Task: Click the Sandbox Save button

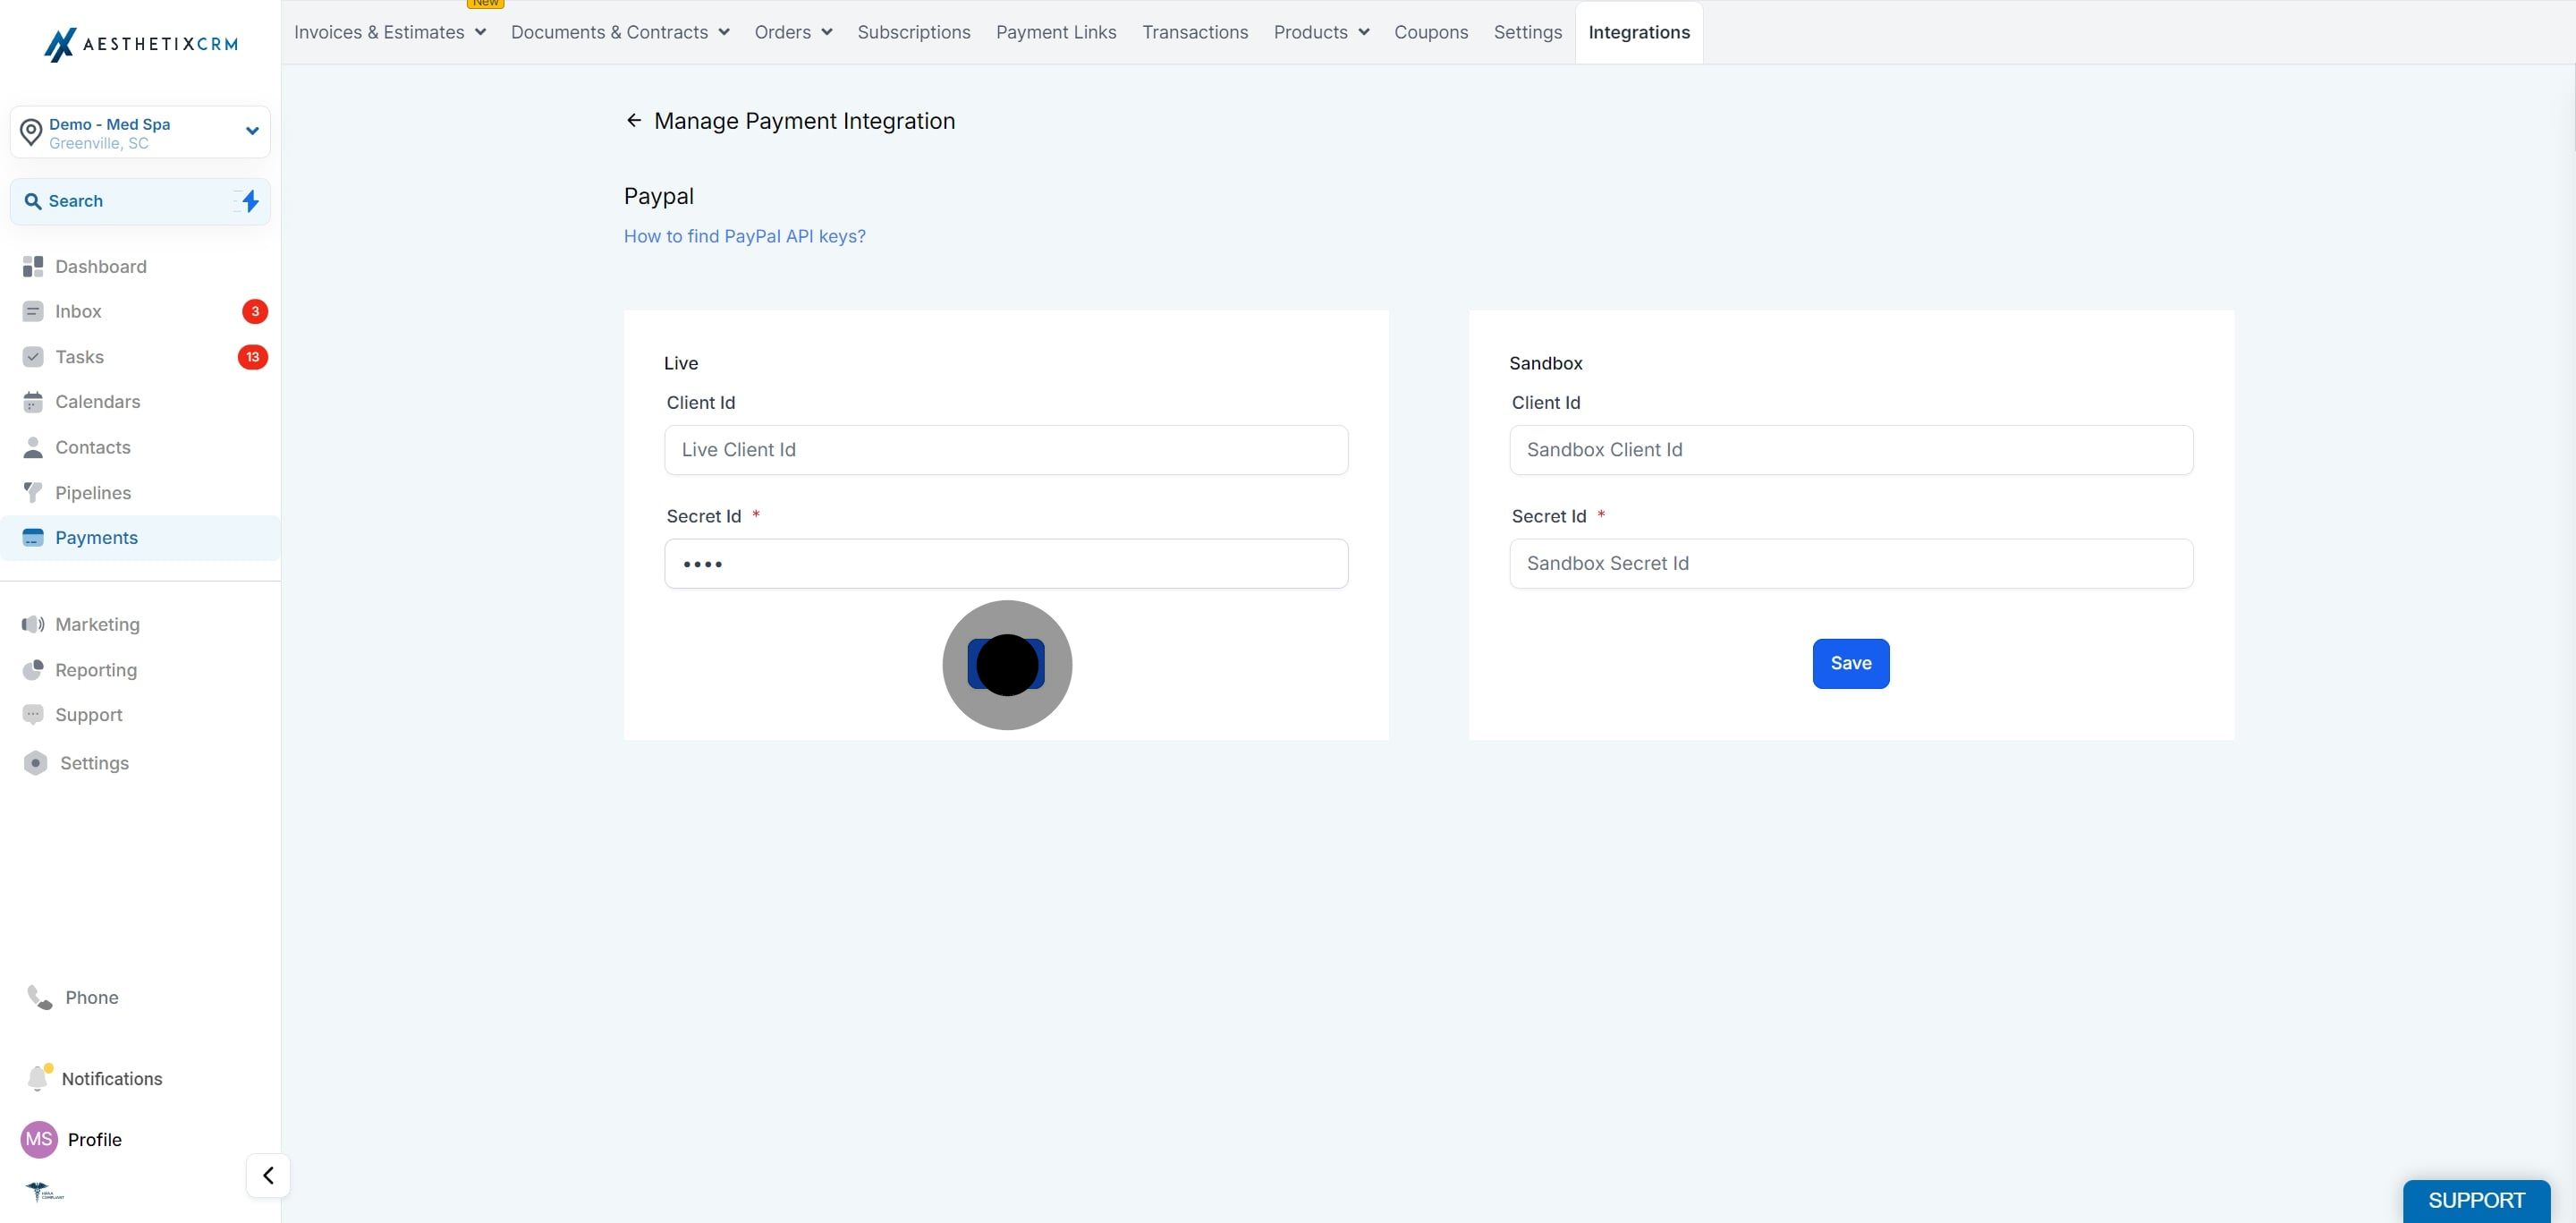Action: point(1851,663)
